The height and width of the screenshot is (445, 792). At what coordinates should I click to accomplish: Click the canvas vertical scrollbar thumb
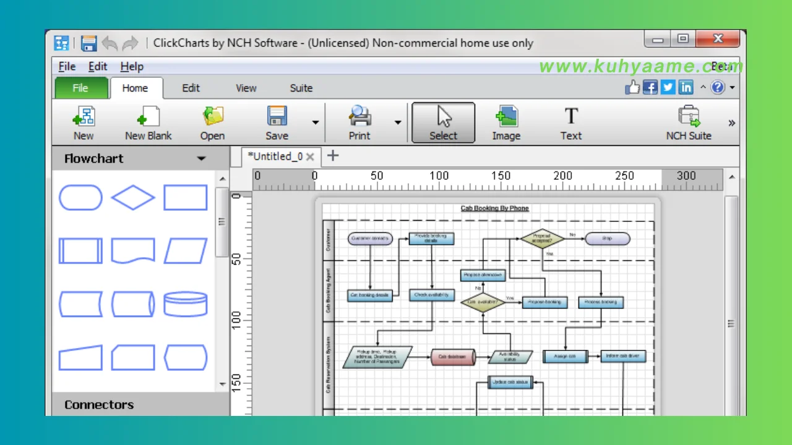click(732, 306)
